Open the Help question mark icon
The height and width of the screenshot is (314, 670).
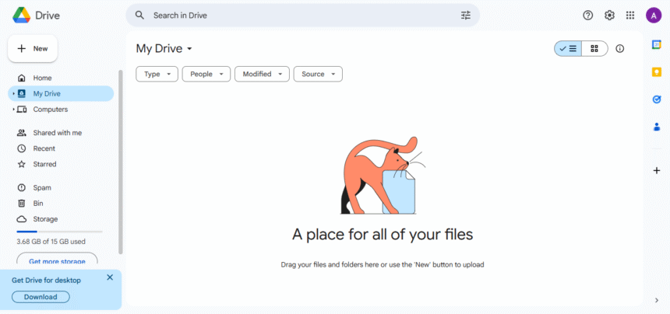[588, 16]
